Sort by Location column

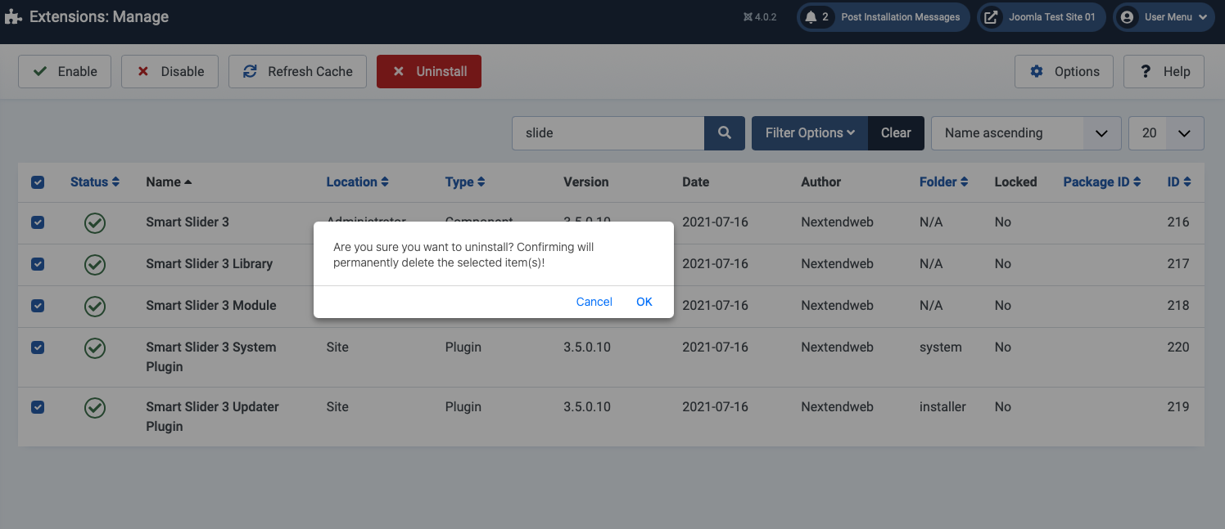click(357, 182)
